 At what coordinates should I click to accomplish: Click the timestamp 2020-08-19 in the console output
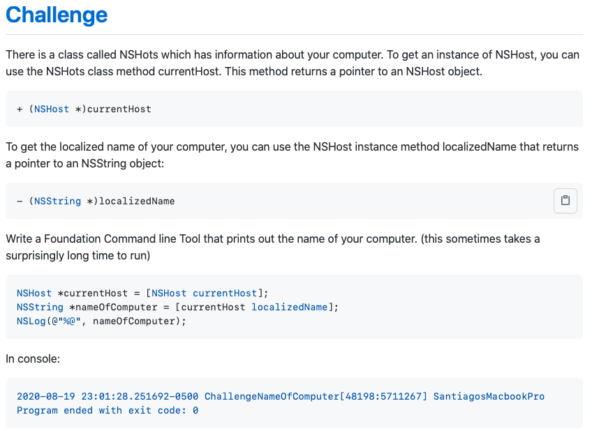coord(46,397)
